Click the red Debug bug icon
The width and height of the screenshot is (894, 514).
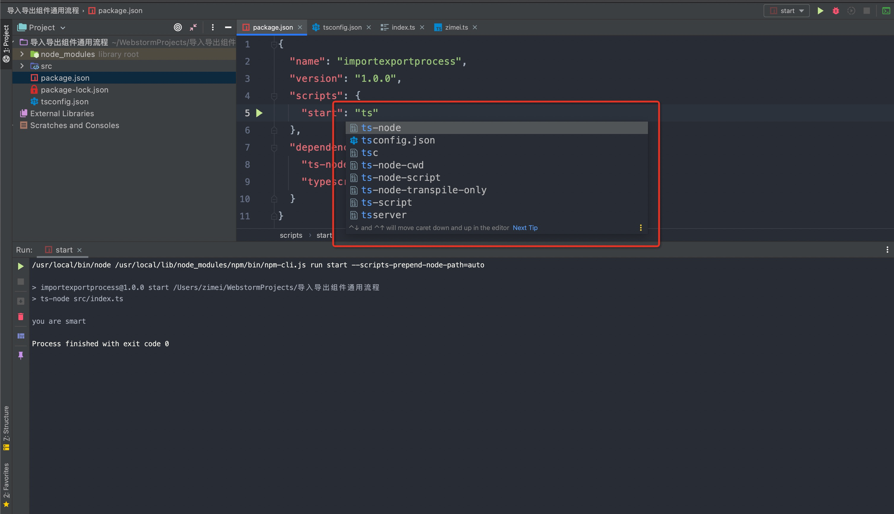[x=835, y=11]
